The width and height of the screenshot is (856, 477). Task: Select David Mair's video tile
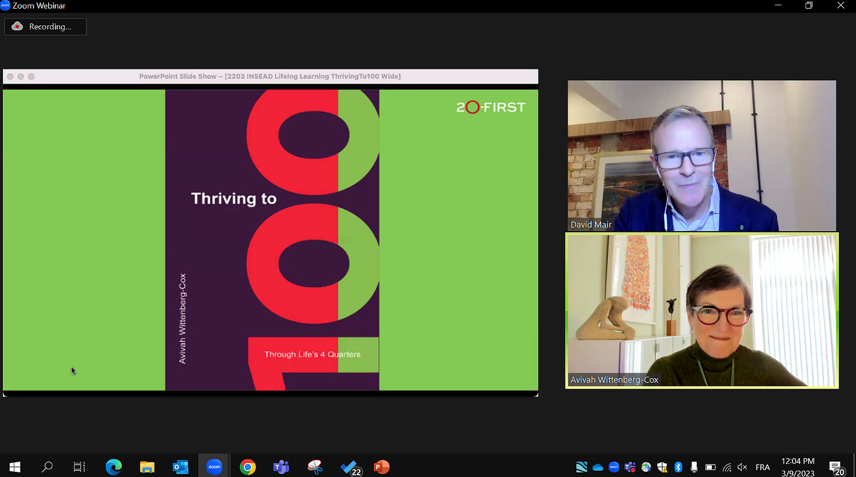(702, 156)
